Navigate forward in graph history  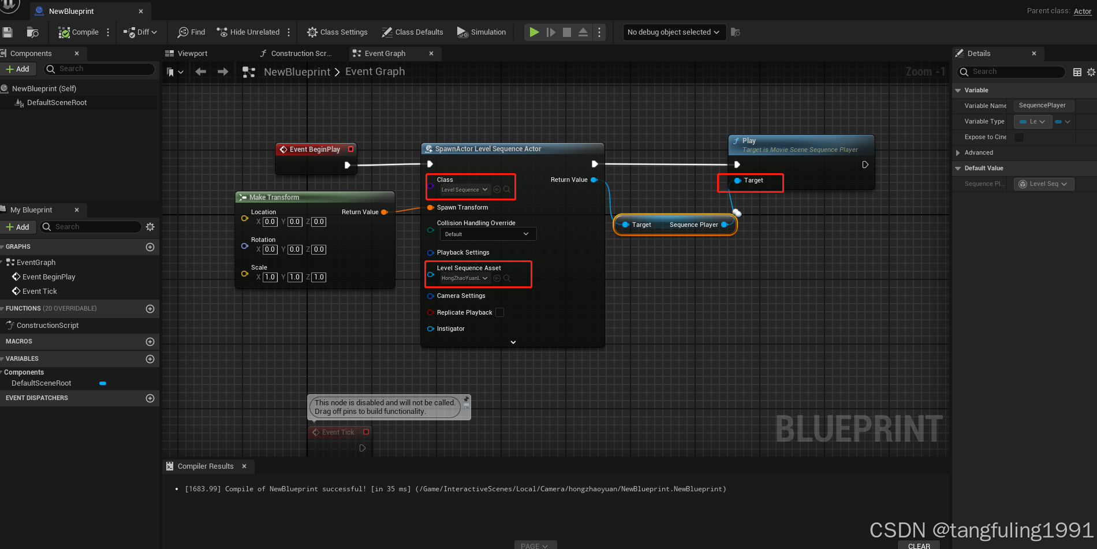(x=223, y=72)
